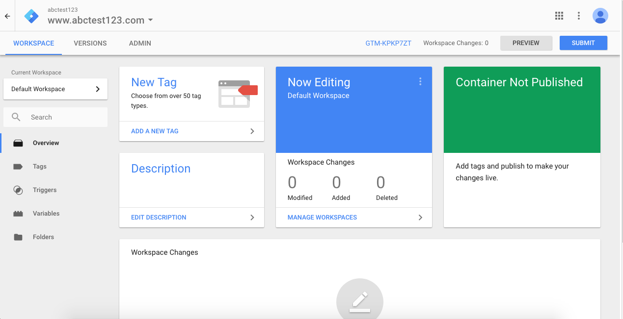Focus the Search input field
Screen dimensions: 623x319
pos(55,118)
